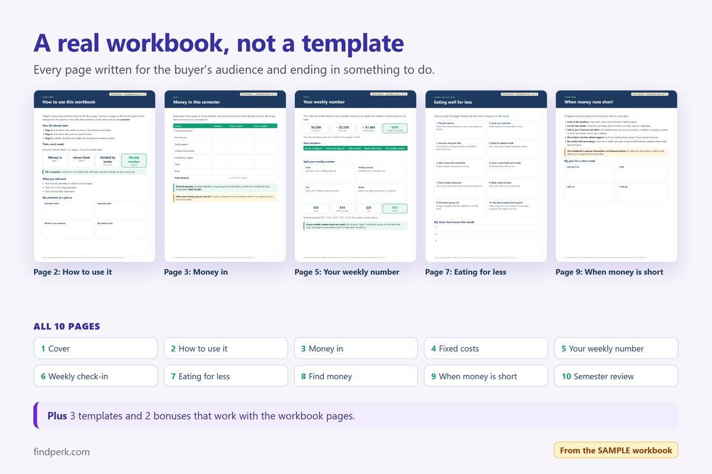
Task: Select the '6 Weekly check-in' chip
Action: (96, 376)
